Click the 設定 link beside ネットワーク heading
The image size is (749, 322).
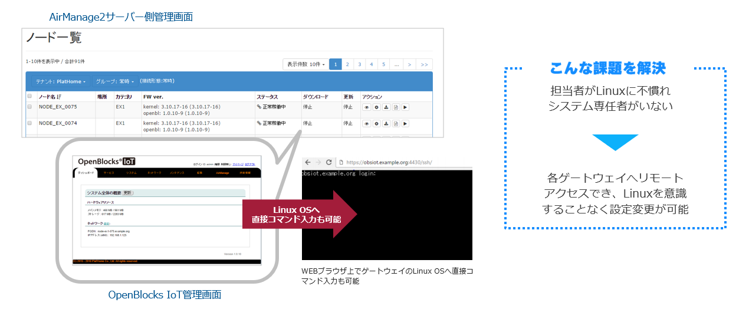click(106, 224)
